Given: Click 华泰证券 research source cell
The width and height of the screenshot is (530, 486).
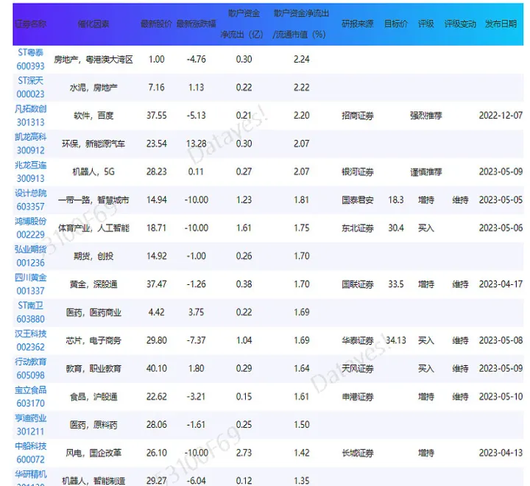Looking at the screenshot, I should coord(358,340).
